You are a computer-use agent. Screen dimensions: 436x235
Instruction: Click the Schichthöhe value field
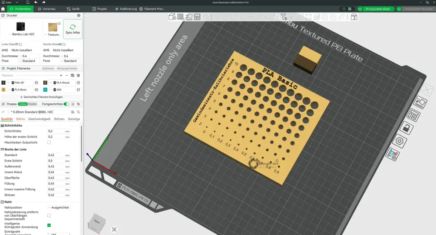pos(59,131)
